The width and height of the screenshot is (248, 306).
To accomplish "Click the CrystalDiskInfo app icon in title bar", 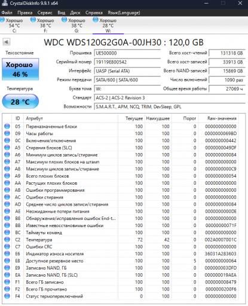I will [4, 3].
